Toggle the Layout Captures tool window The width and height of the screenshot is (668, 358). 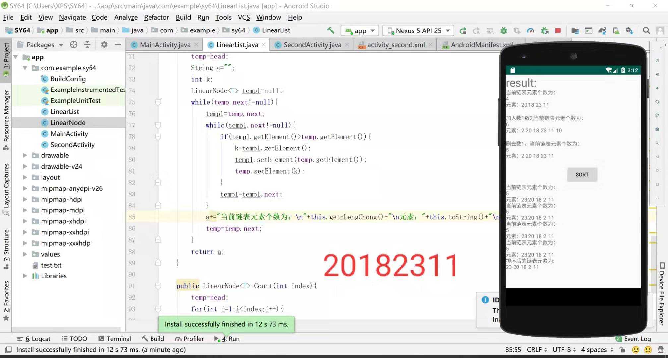[6, 189]
